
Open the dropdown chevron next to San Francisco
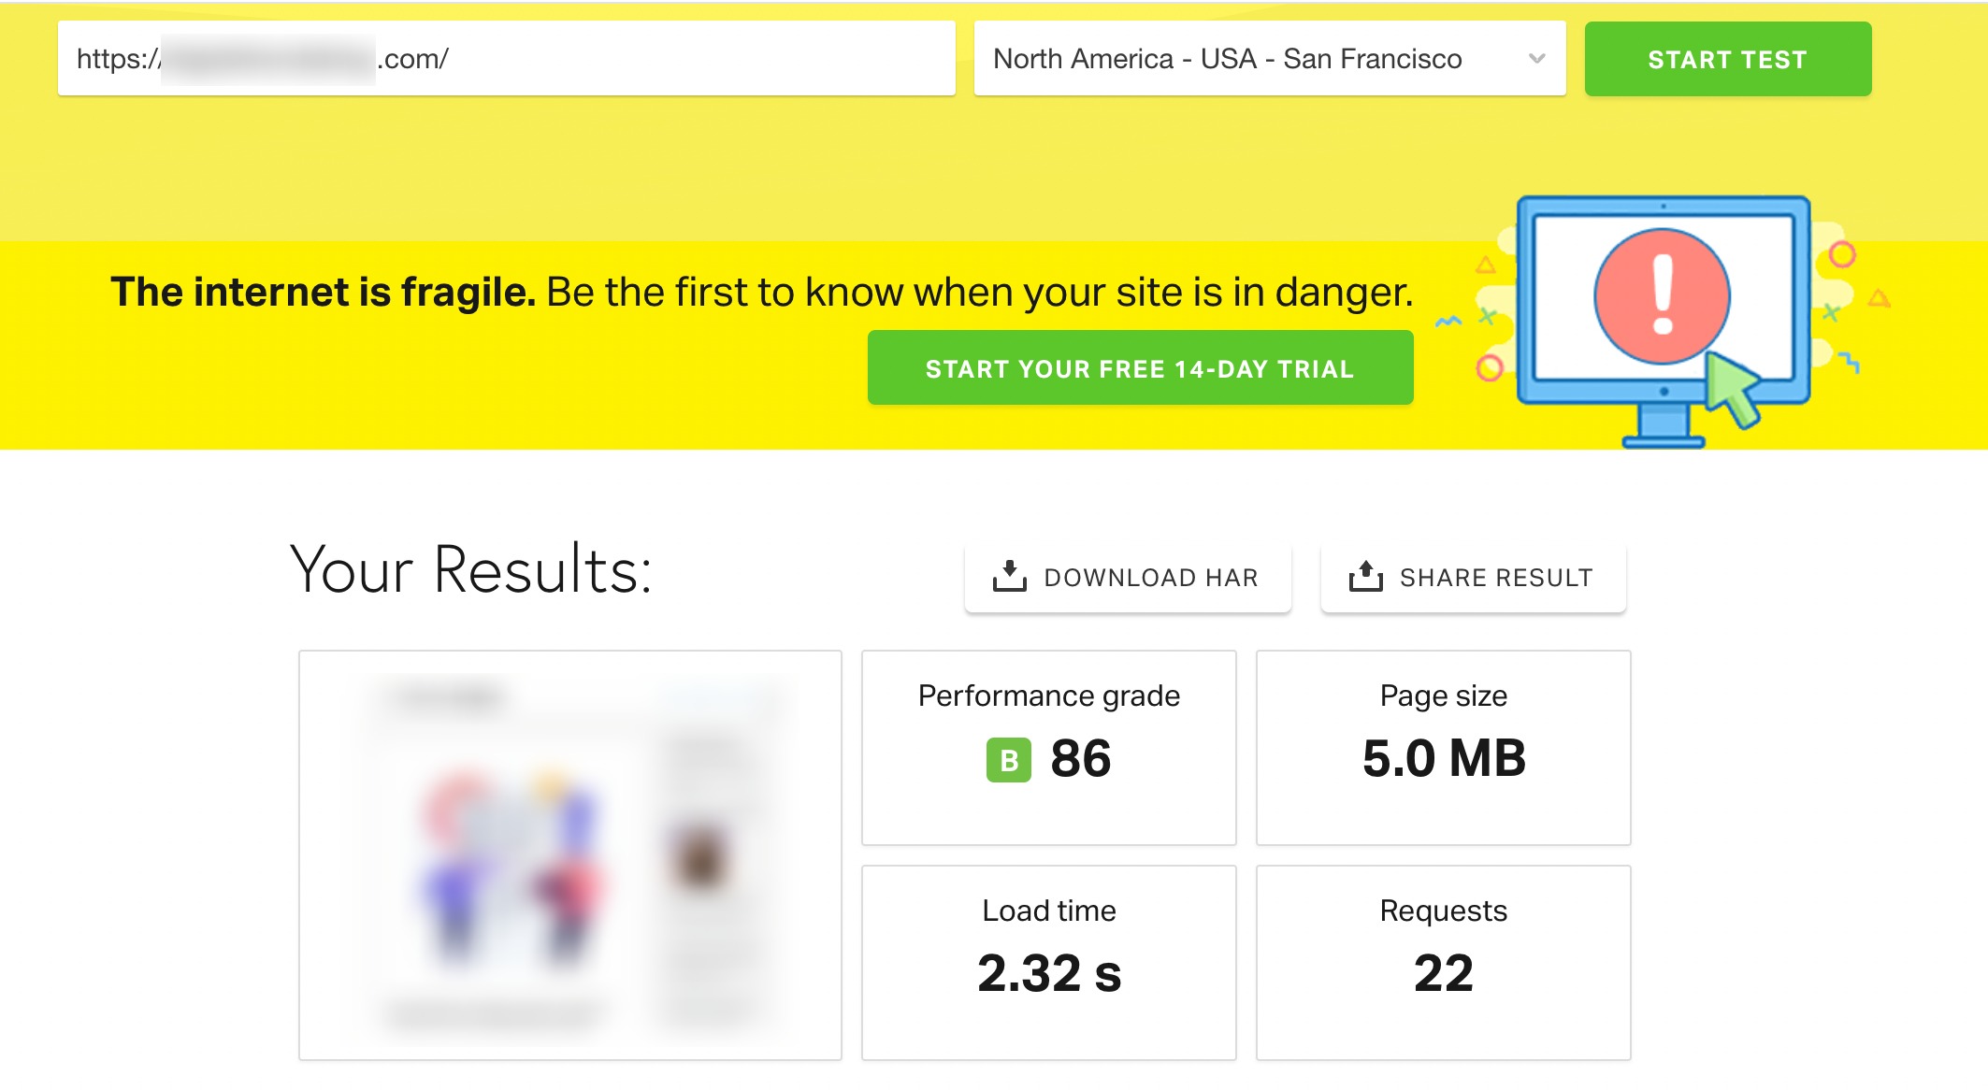click(1534, 59)
